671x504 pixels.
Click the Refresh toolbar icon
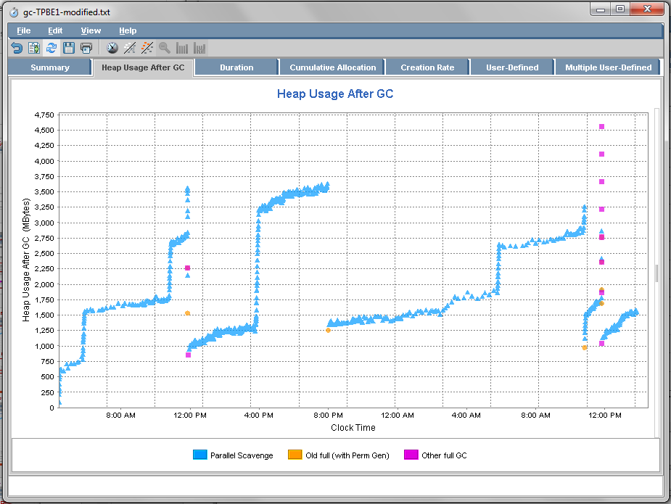52,48
